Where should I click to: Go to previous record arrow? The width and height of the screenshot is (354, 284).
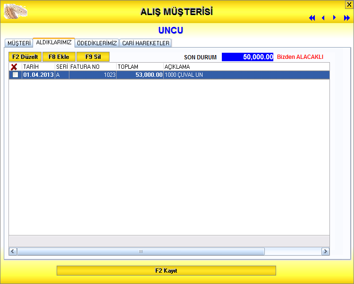tap(323, 18)
